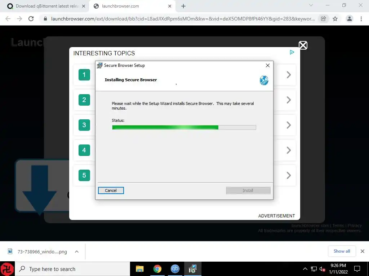Click the installer icon in the taskbar

click(193, 269)
